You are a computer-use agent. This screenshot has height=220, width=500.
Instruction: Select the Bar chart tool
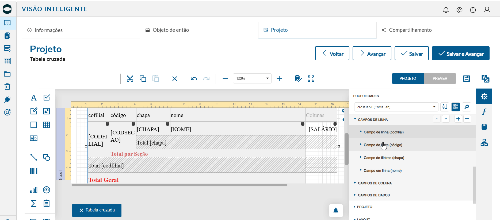point(34,190)
